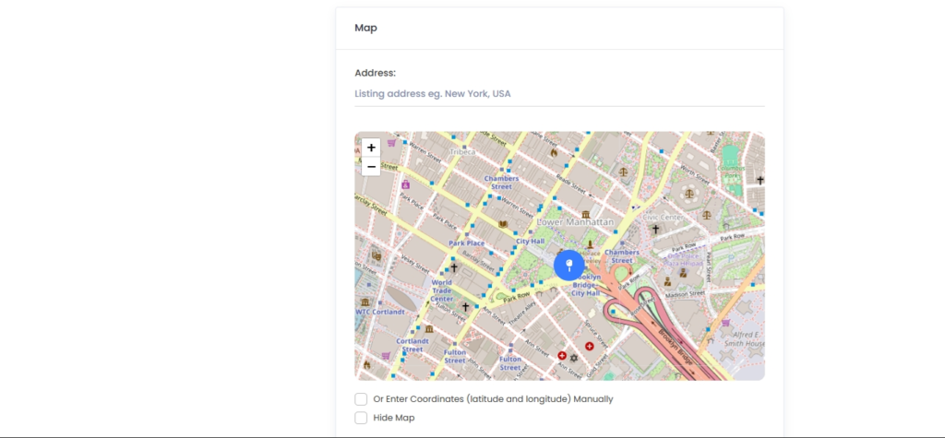Click church cross above World Trade Center label
The height and width of the screenshot is (438, 945).
pyautogui.click(x=454, y=266)
